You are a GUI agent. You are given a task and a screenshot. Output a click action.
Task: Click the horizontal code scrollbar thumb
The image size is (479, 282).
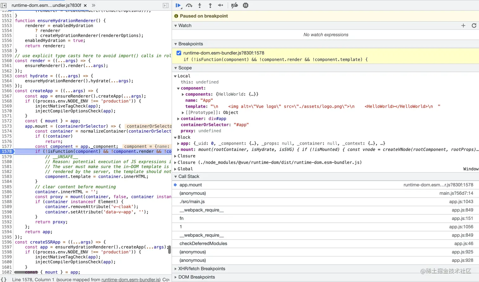(26, 272)
